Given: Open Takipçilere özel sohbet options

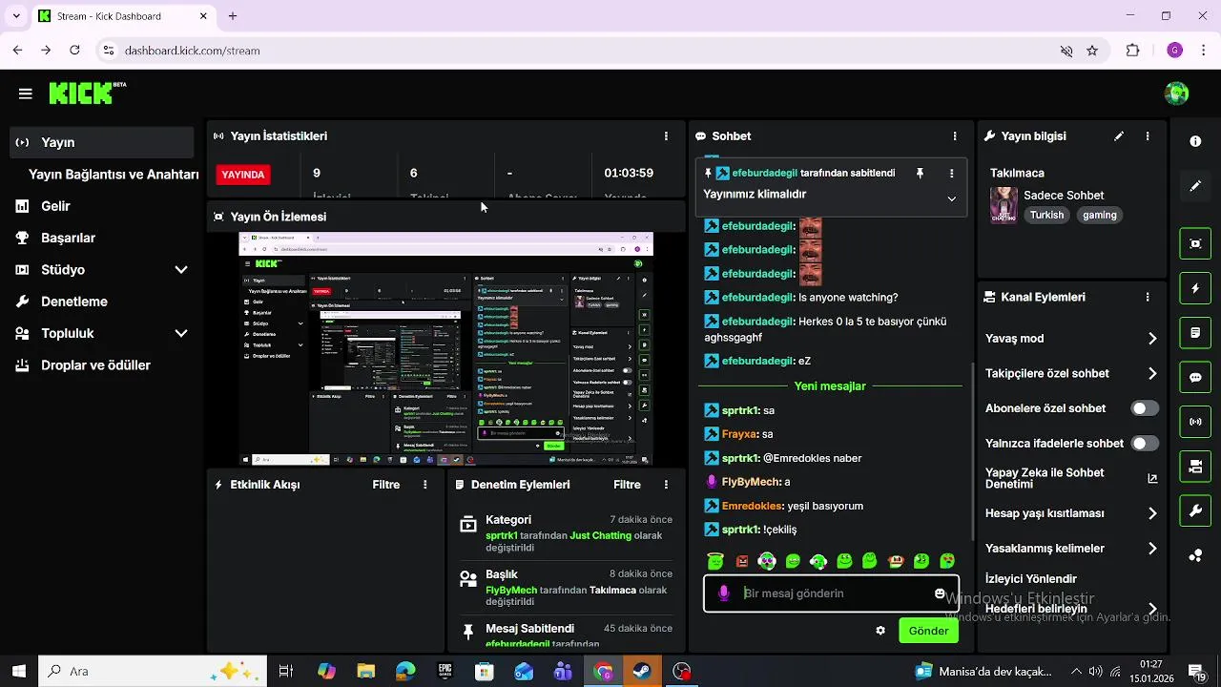Looking at the screenshot, I should point(1071,374).
